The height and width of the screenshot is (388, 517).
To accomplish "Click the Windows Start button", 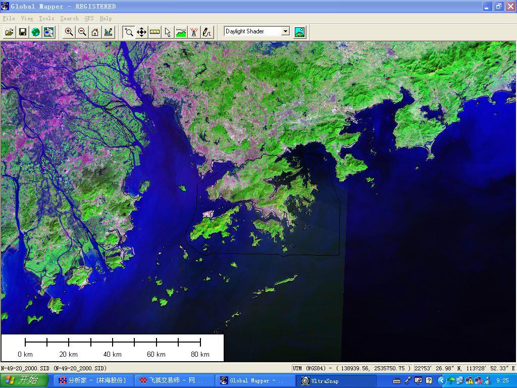I will [x=24, y=380].
